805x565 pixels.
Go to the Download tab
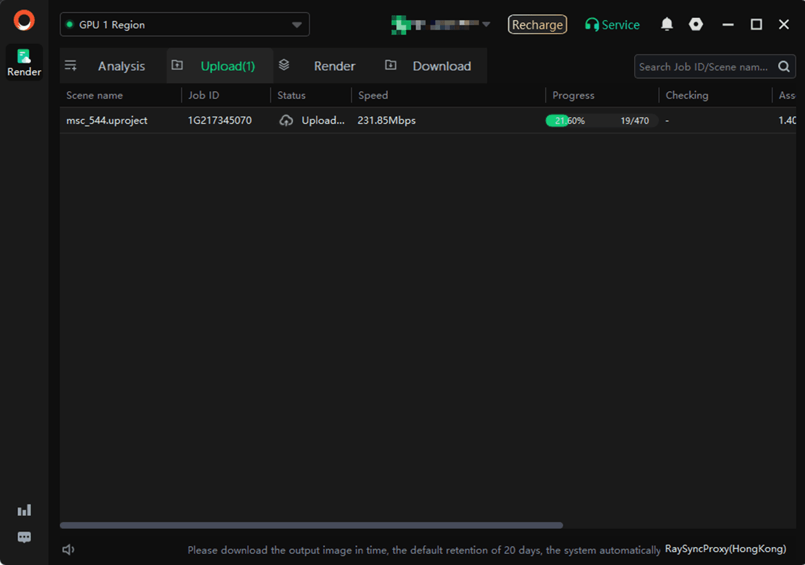coord(441,66)
